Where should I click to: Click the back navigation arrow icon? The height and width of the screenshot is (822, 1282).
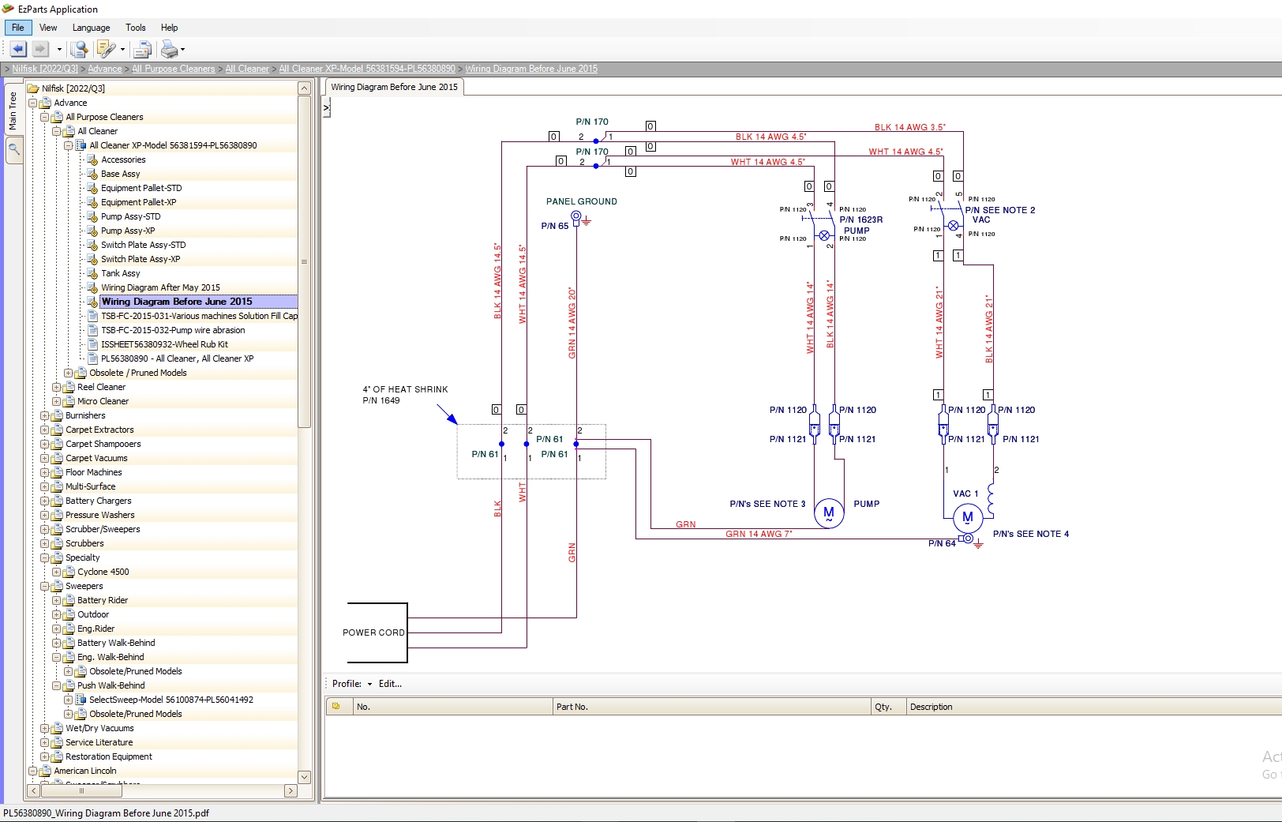(x=17, y=49)
